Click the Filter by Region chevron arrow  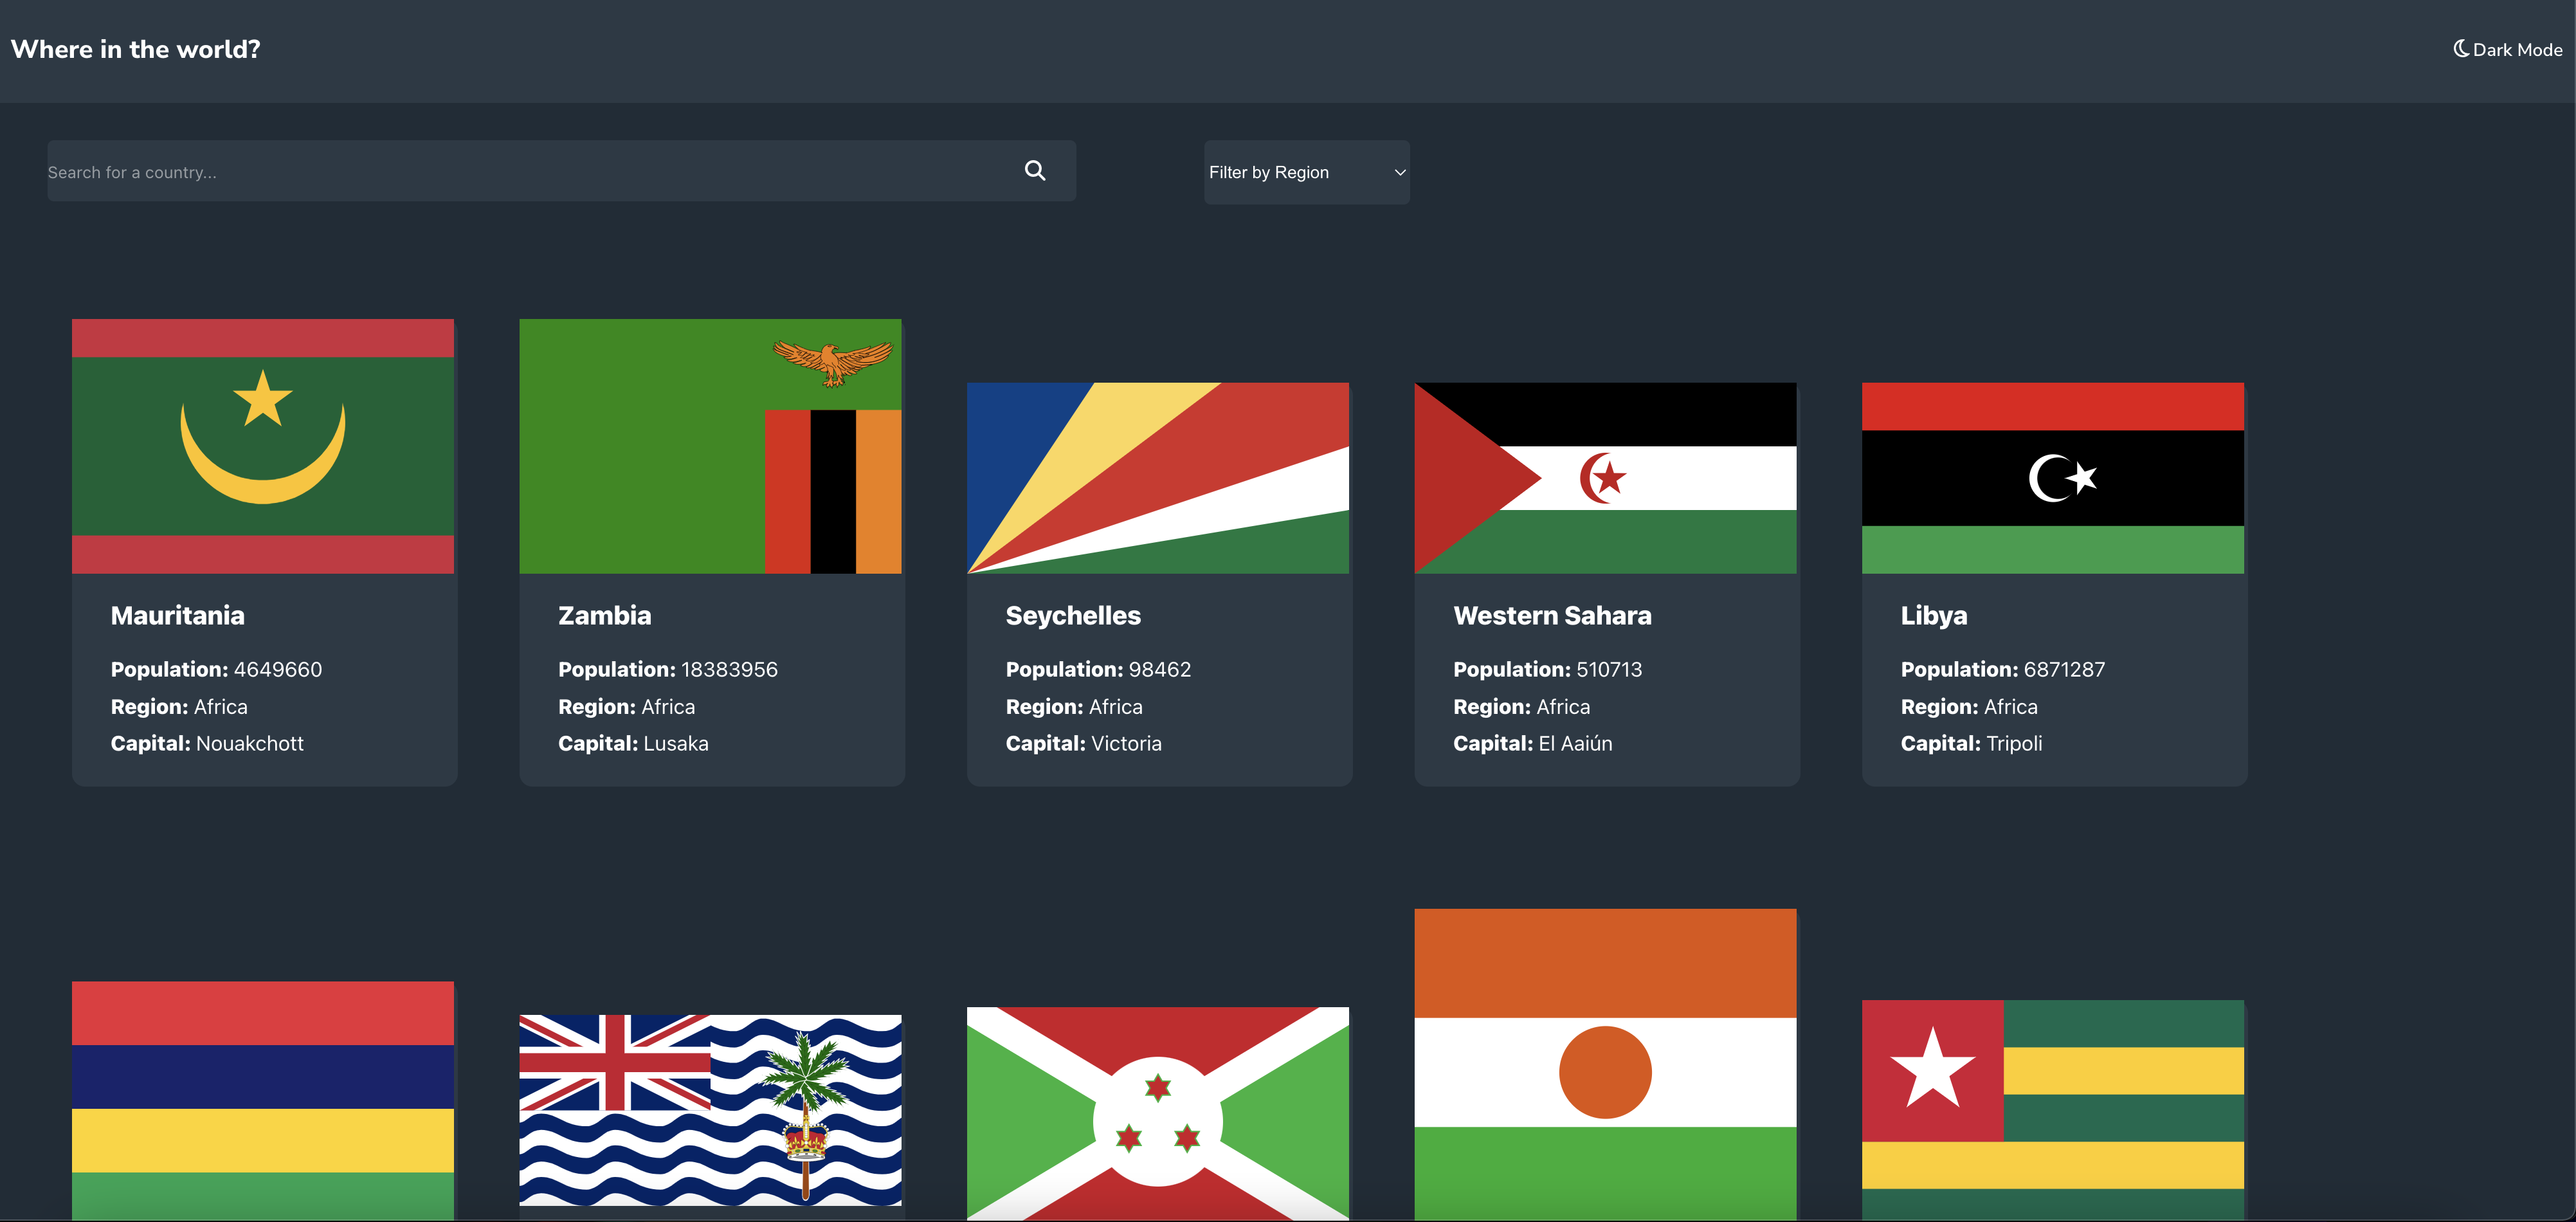1399,172
